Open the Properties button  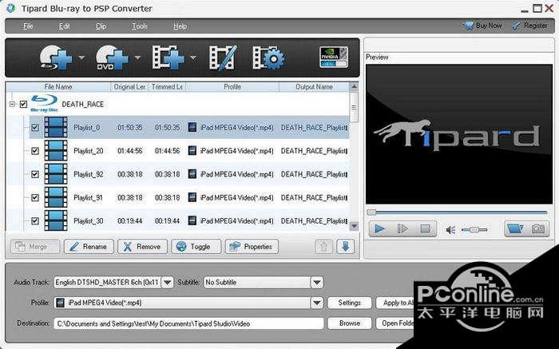tap(252, 247)
